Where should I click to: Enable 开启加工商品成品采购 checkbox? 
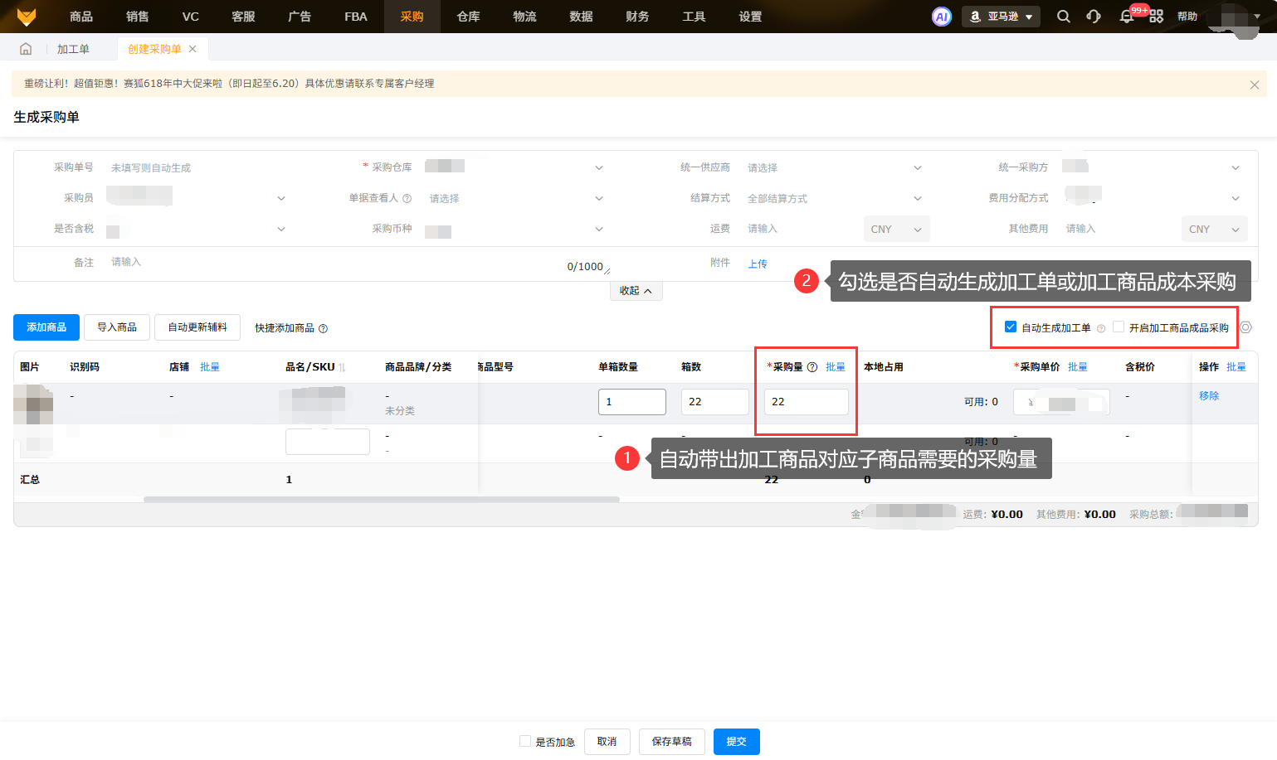pyautogui.click(x=1119, y=327)
